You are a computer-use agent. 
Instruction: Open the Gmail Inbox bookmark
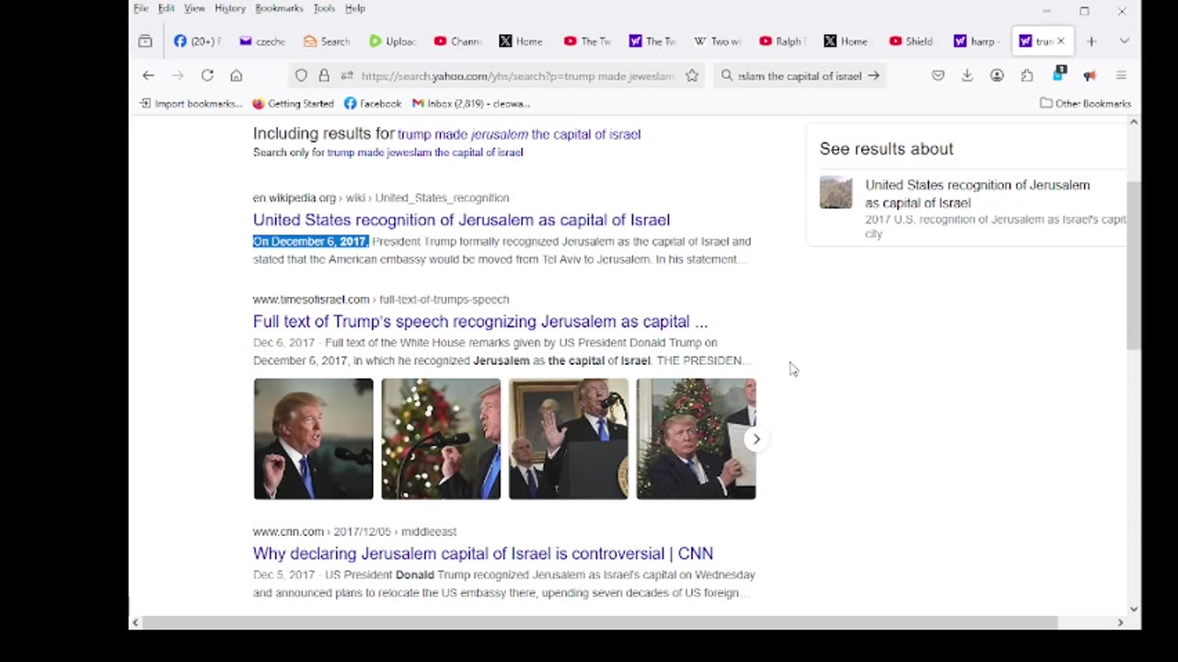click(x=470, y=103)
